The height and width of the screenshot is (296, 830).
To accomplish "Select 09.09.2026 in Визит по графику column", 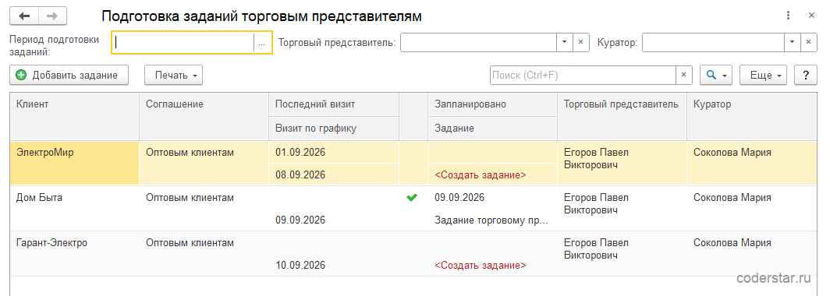I will click(300, 220).
